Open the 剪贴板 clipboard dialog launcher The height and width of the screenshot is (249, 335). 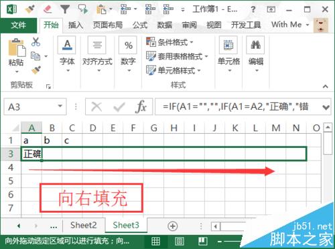click(48, 86)
